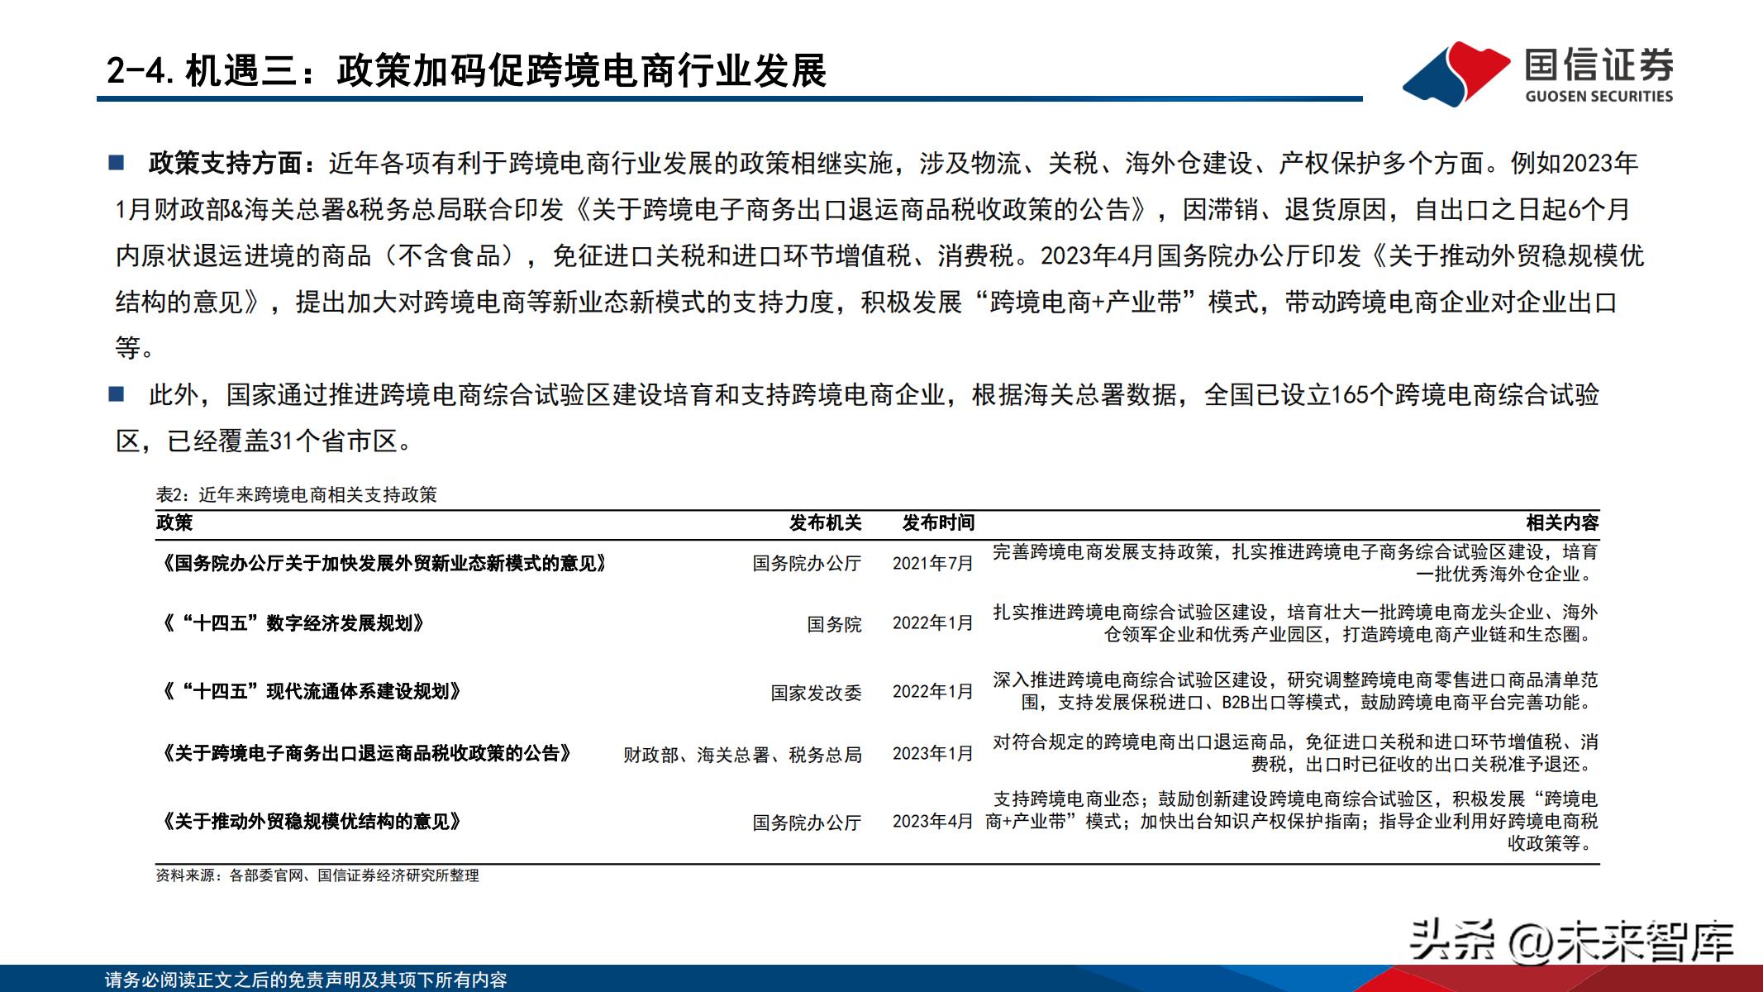Click the bold text '政策支持方面：'
Image resolution: width=1763 pixels, height=992 pixels.
point(232,164)
